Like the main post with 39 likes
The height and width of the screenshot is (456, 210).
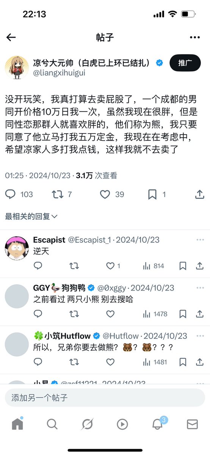pyautogui.click(x=112, y=194)
